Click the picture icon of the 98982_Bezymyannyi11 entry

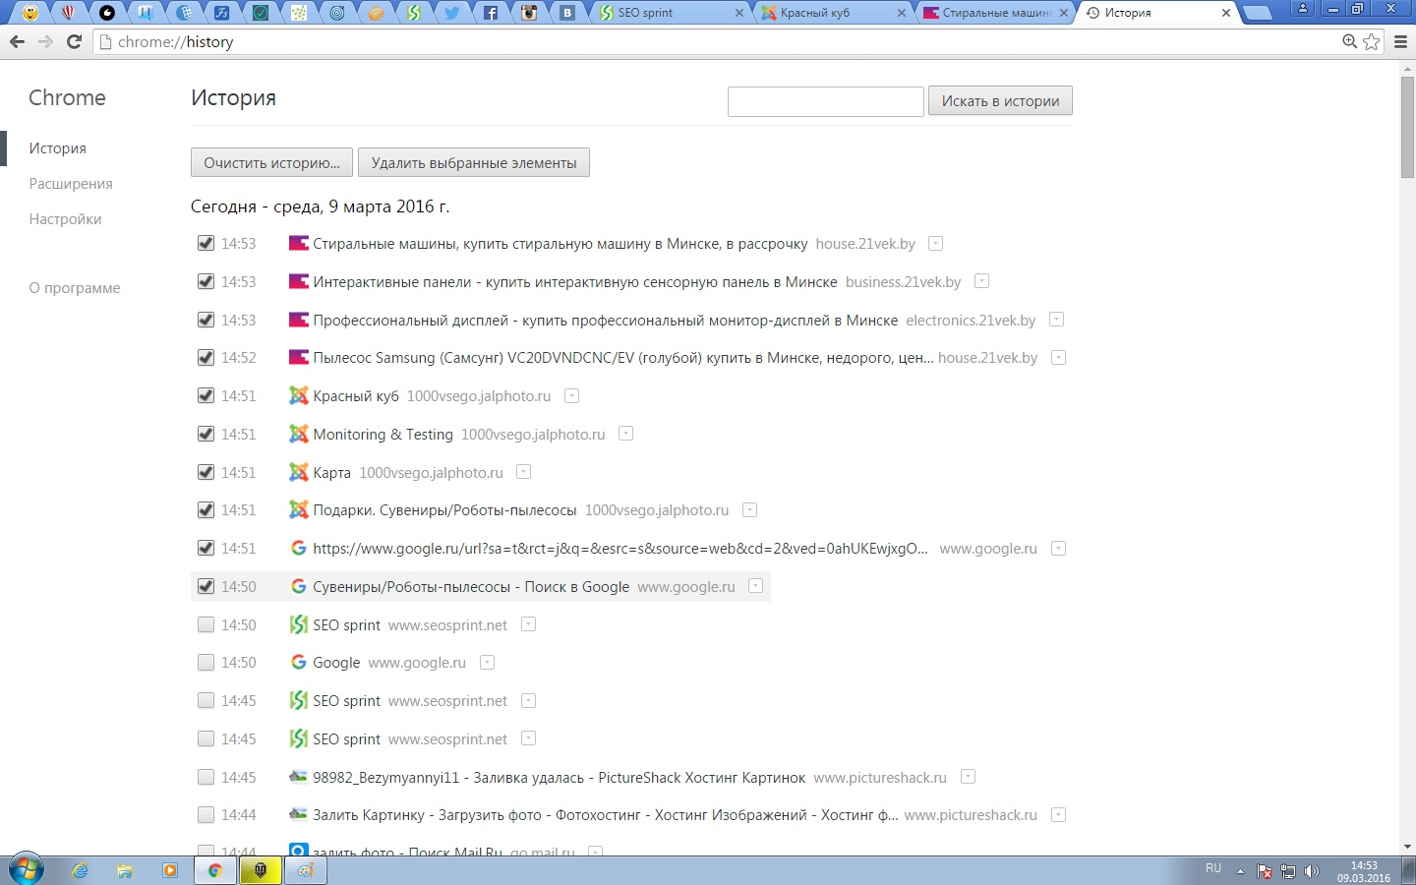click(x=298, y=777)
